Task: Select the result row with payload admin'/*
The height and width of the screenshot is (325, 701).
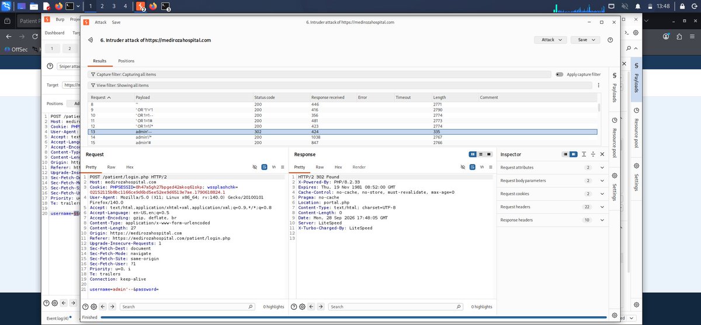Action: coord(343,137)
